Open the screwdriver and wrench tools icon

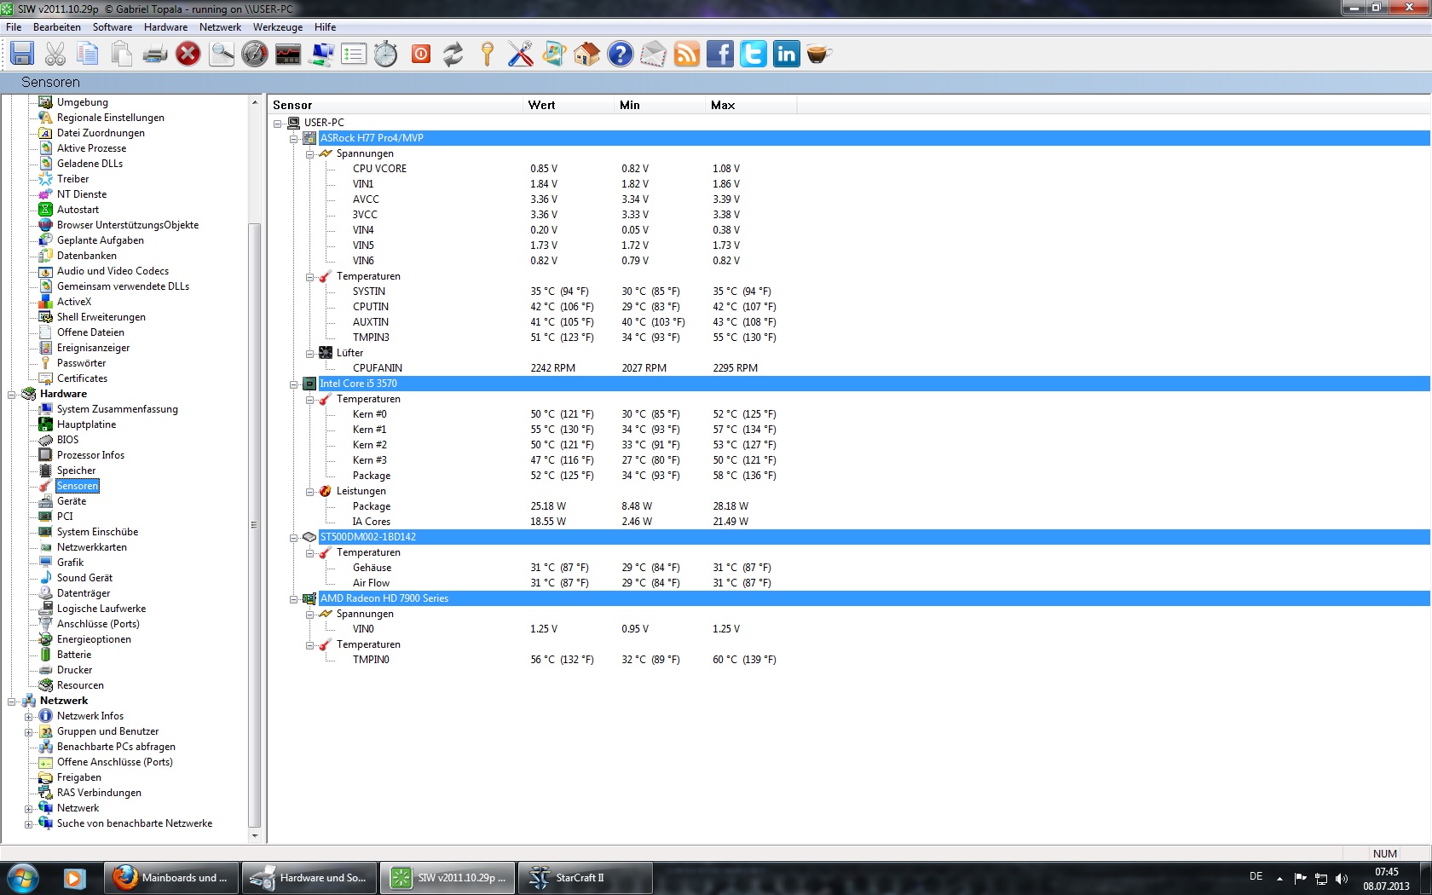coord(521,54)
